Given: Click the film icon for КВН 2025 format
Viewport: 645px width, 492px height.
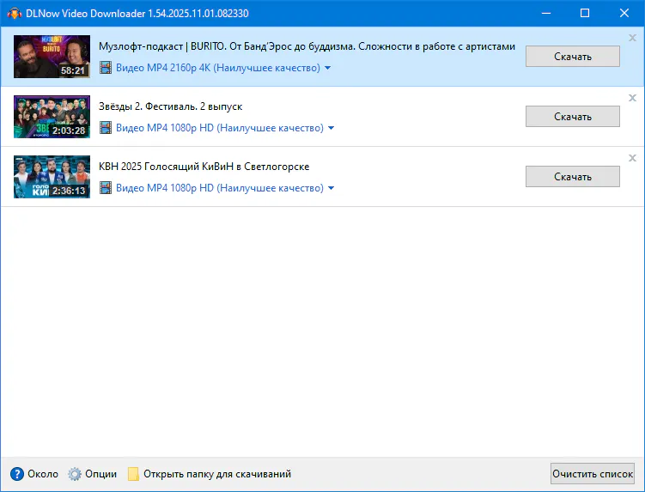Looking at the screenshot, I should point(106,188).
